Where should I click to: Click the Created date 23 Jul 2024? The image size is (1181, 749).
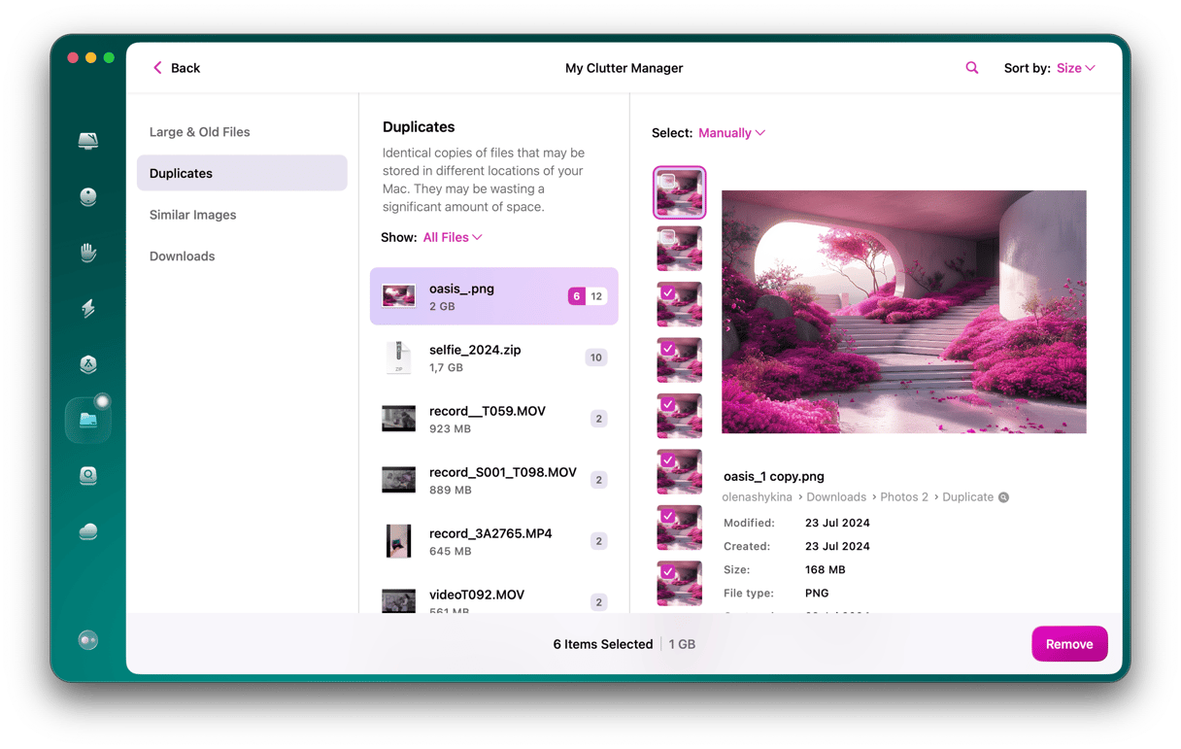pos(837,547)
